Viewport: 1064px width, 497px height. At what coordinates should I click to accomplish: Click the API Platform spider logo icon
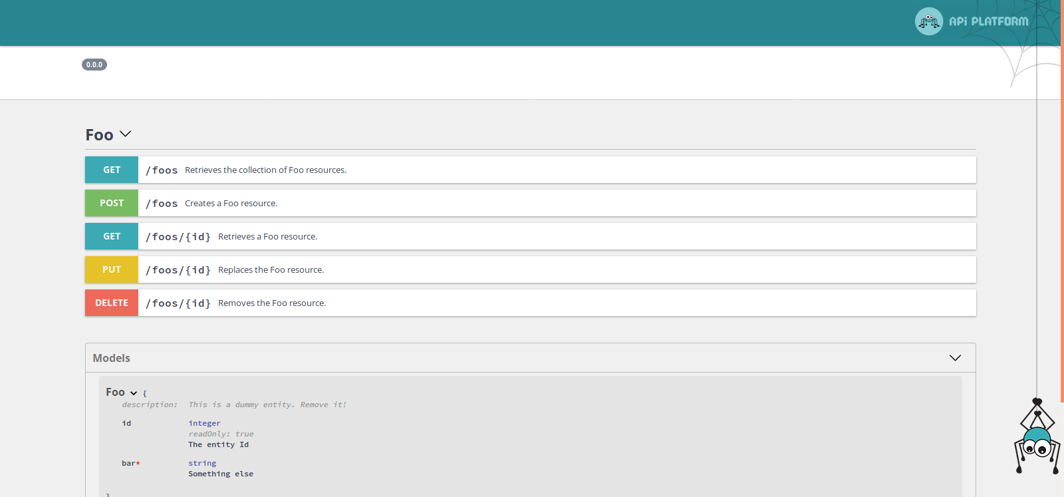click(928, 21)
